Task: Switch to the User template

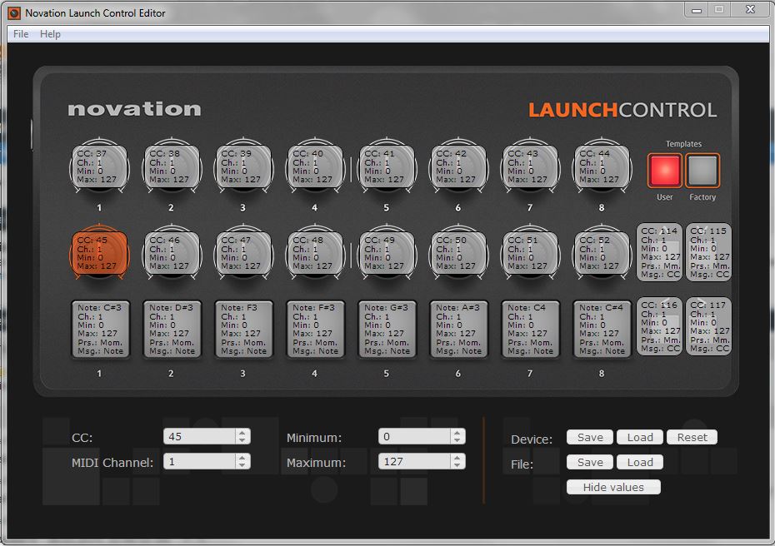Action: pos(665,171)
